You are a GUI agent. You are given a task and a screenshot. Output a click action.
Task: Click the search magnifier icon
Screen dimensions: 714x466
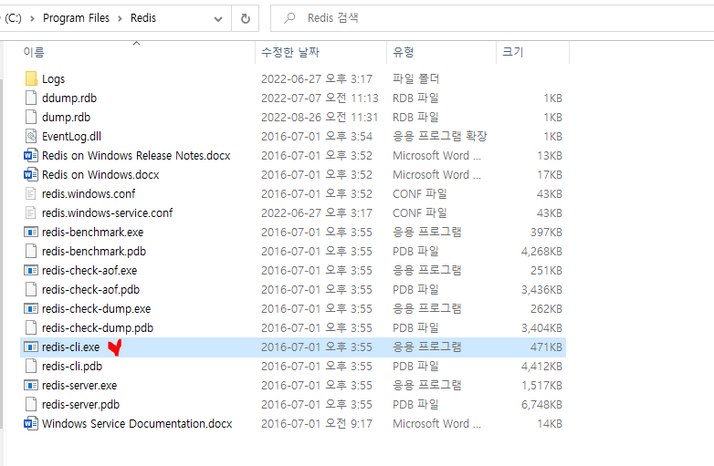[x=289, y=18]
